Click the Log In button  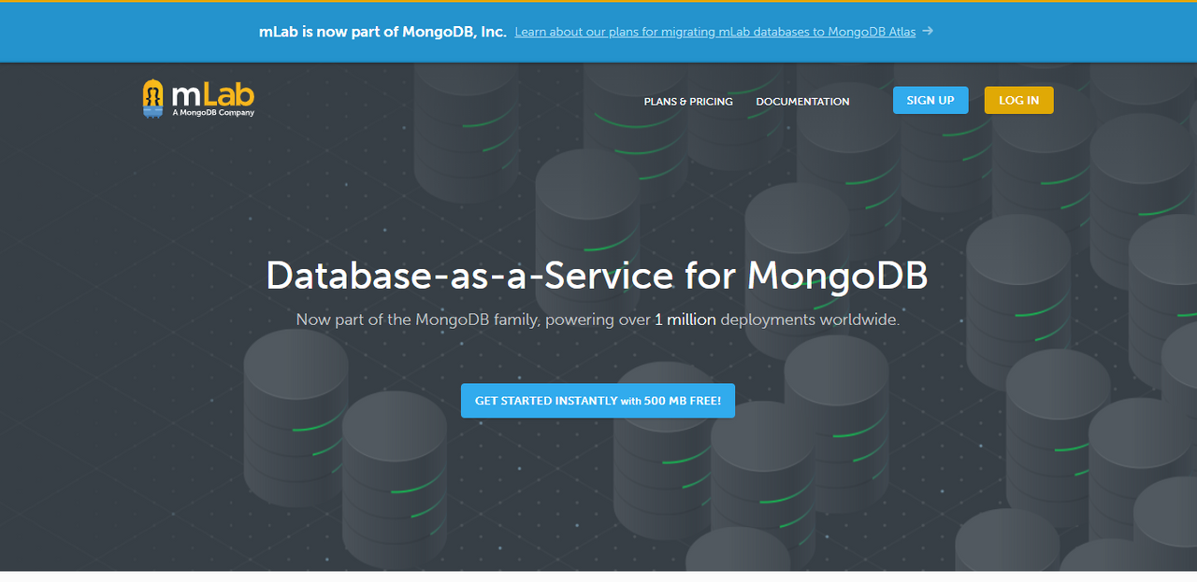coord(1018,100)
